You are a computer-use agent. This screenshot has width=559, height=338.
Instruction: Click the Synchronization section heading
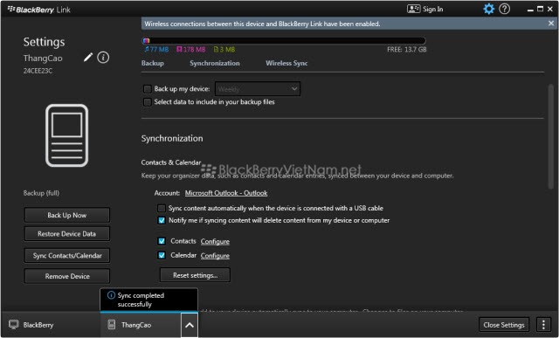(x=172, y=138)
